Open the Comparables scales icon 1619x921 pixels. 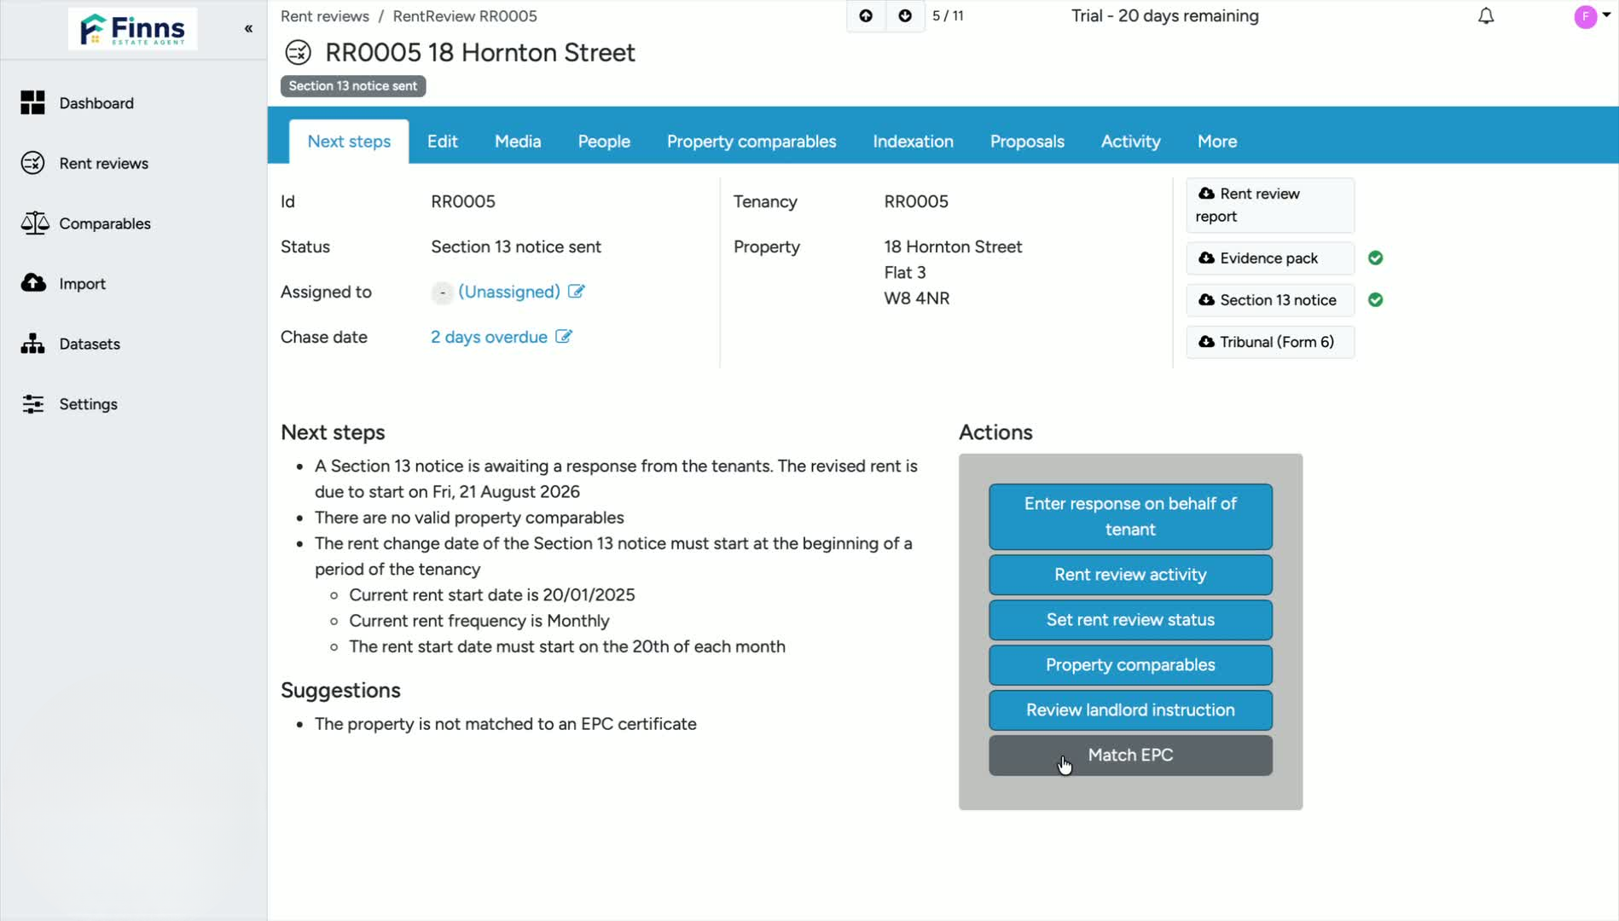[34, 223]
